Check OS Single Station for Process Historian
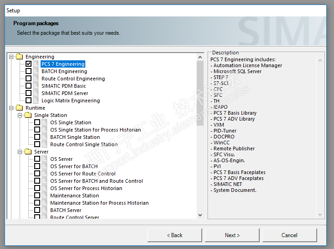The height and width of the screenshot is (249, 334). point(37,129)
